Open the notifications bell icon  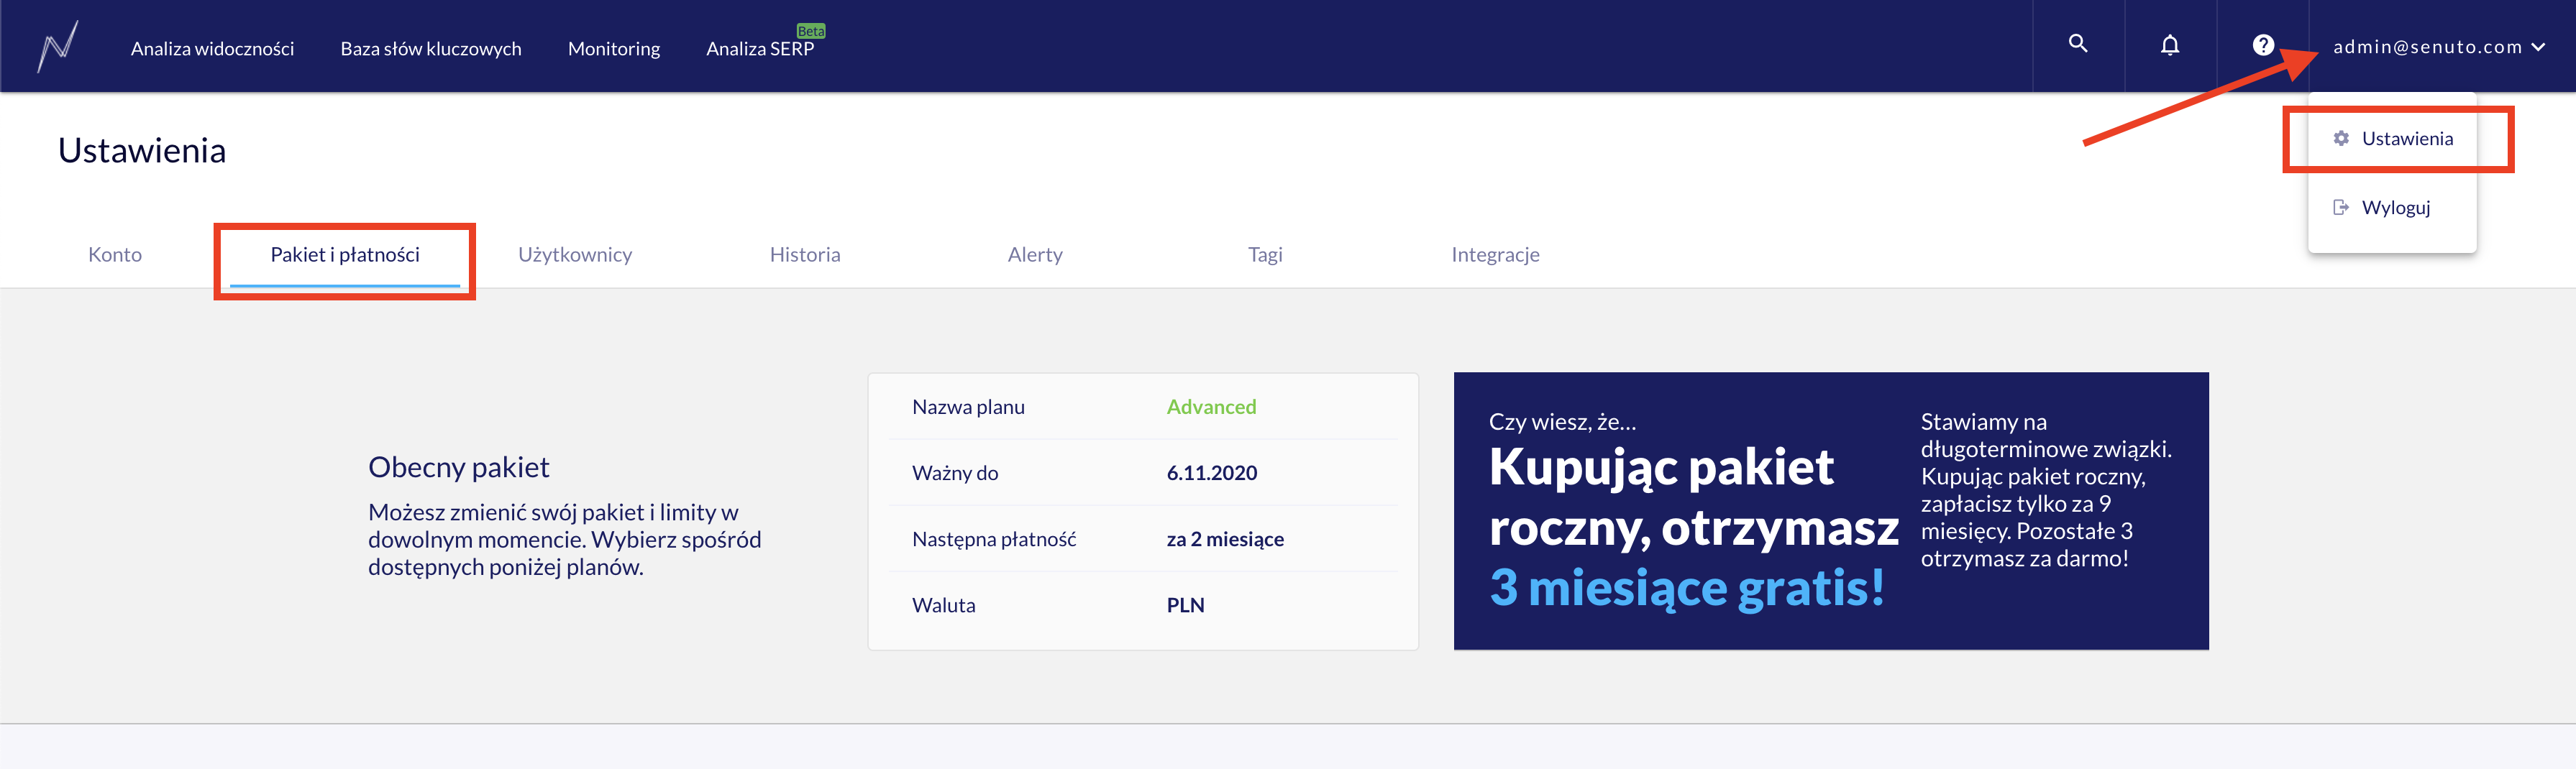2170,45
